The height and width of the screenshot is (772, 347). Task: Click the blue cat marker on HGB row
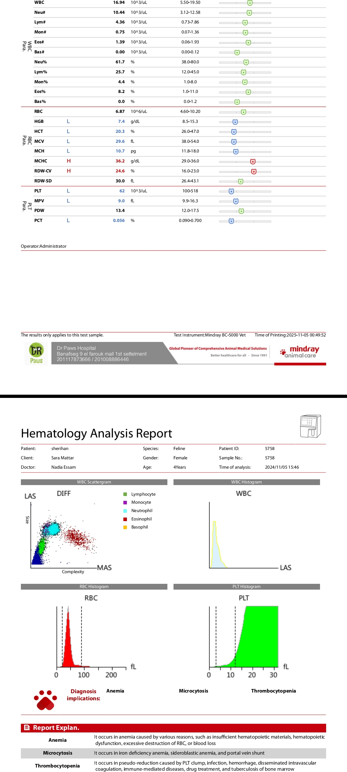235,122
